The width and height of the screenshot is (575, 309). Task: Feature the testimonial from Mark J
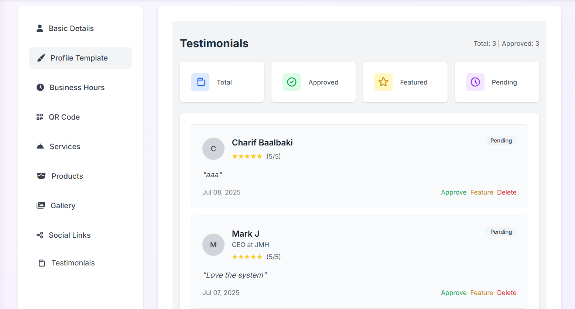point(482,292)
